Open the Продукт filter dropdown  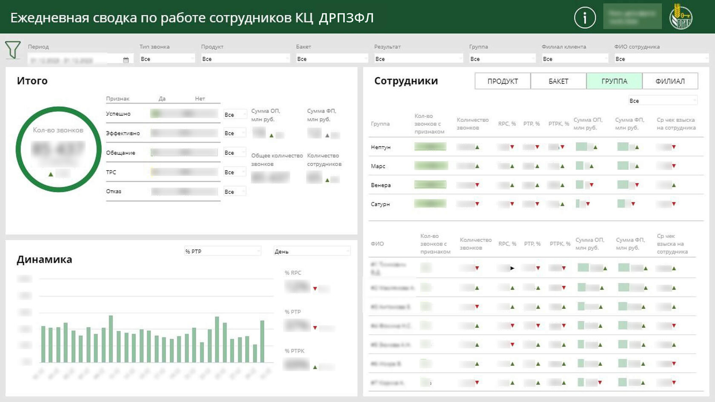(245, 59)
